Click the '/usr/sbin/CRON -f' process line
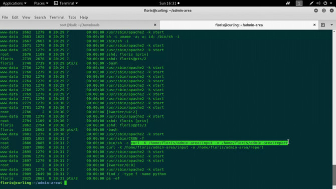336x189 pixels. (x=125, y=139)
